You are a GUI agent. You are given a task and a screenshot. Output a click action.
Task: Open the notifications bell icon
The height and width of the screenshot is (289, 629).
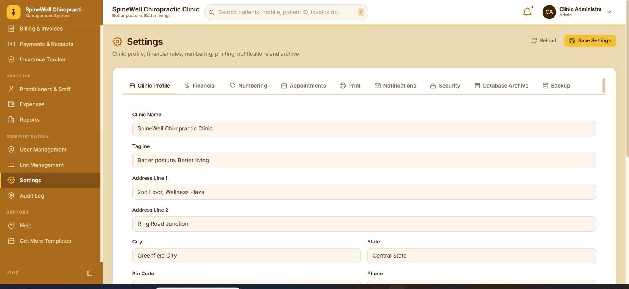pyautogui.click(x=527, y=12)
